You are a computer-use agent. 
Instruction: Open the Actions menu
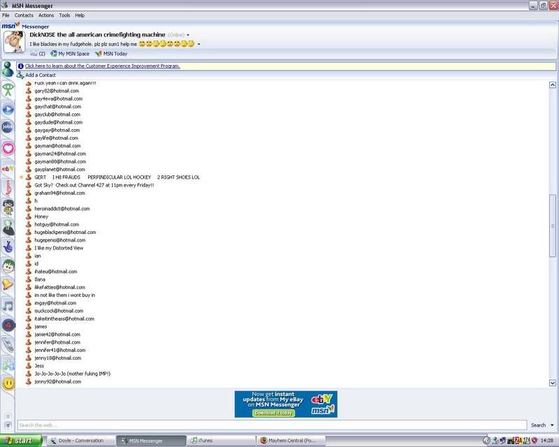click(46, 15)
